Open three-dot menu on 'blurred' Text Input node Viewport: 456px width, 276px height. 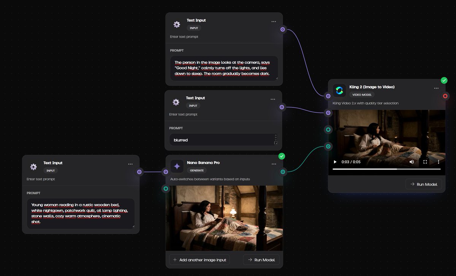tap(273, 99)
